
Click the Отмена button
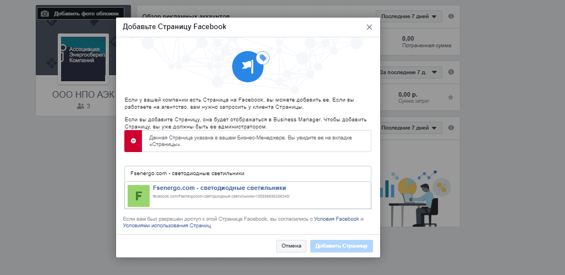pyautogui.click(x=291, y=246)
